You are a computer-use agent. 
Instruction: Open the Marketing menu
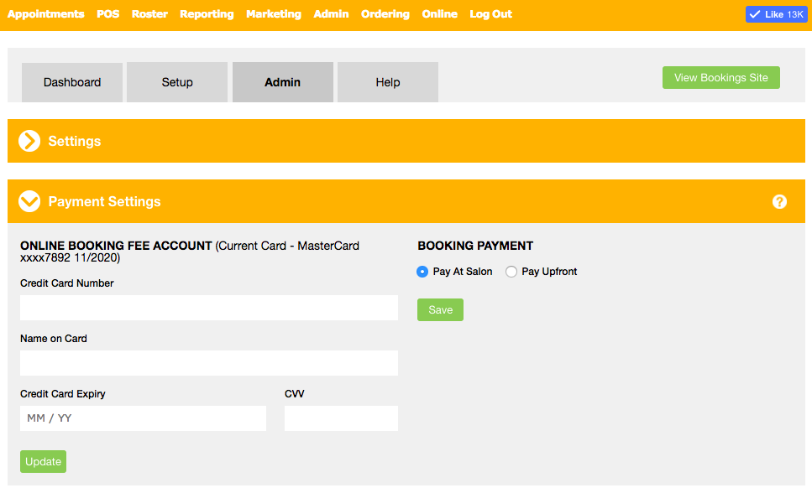(274, 14)
